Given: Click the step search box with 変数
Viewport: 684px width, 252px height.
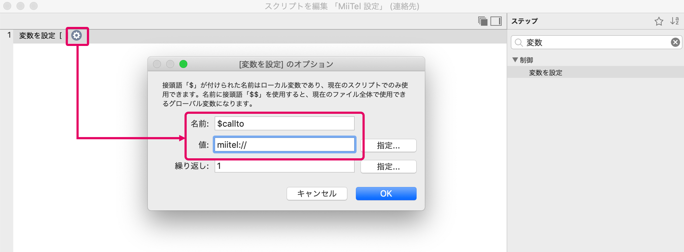Looking at the screenshot, I should (596, 42).
